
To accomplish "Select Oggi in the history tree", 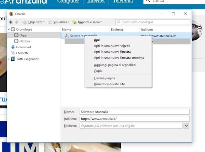I will 23,35.
